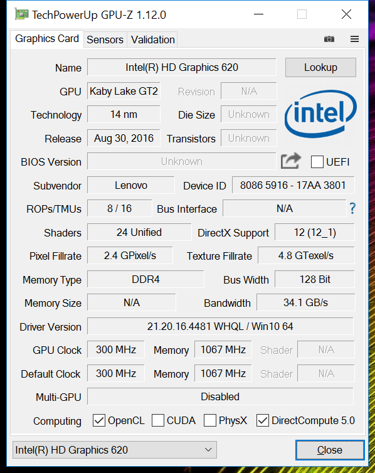Click the Close button at the bottom
This screenshot has width=375, height=473.
330,450
